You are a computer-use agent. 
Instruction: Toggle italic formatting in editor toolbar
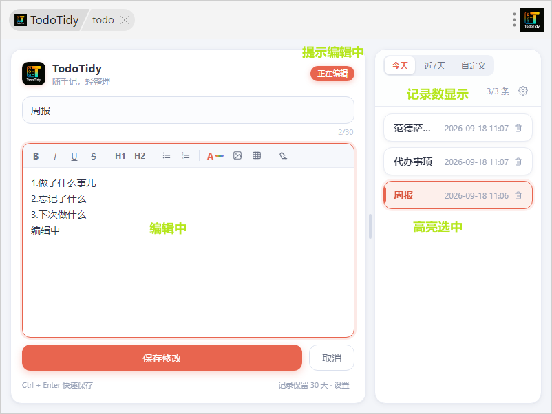pos(55,156)
